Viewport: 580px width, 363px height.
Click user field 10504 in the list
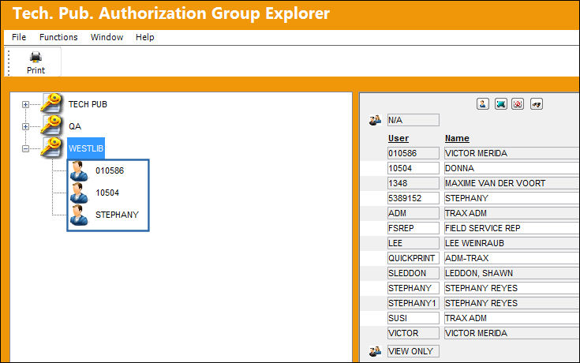pos(413,168)
